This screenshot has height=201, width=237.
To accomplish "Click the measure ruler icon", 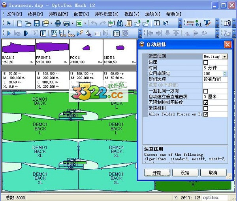I will [x=190, y=23].
